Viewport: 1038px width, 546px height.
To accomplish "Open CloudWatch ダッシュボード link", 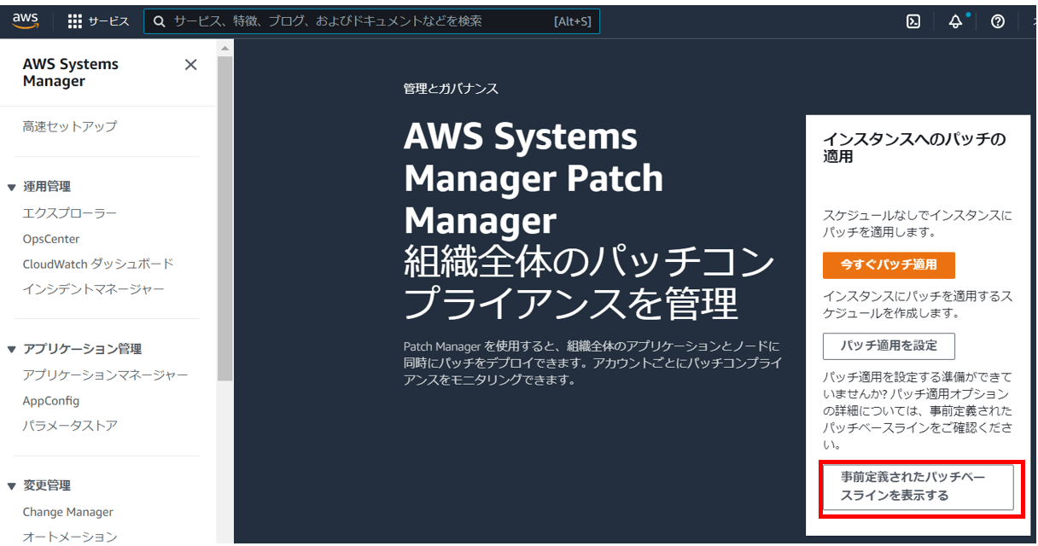I will [98, 264].
